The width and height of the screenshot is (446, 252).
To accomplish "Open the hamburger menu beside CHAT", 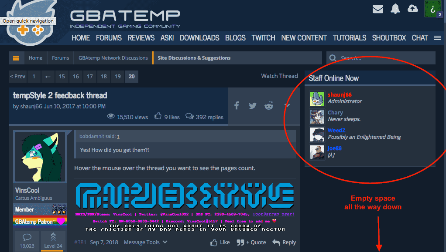I will pyautogui.click(x=438, y=38).
